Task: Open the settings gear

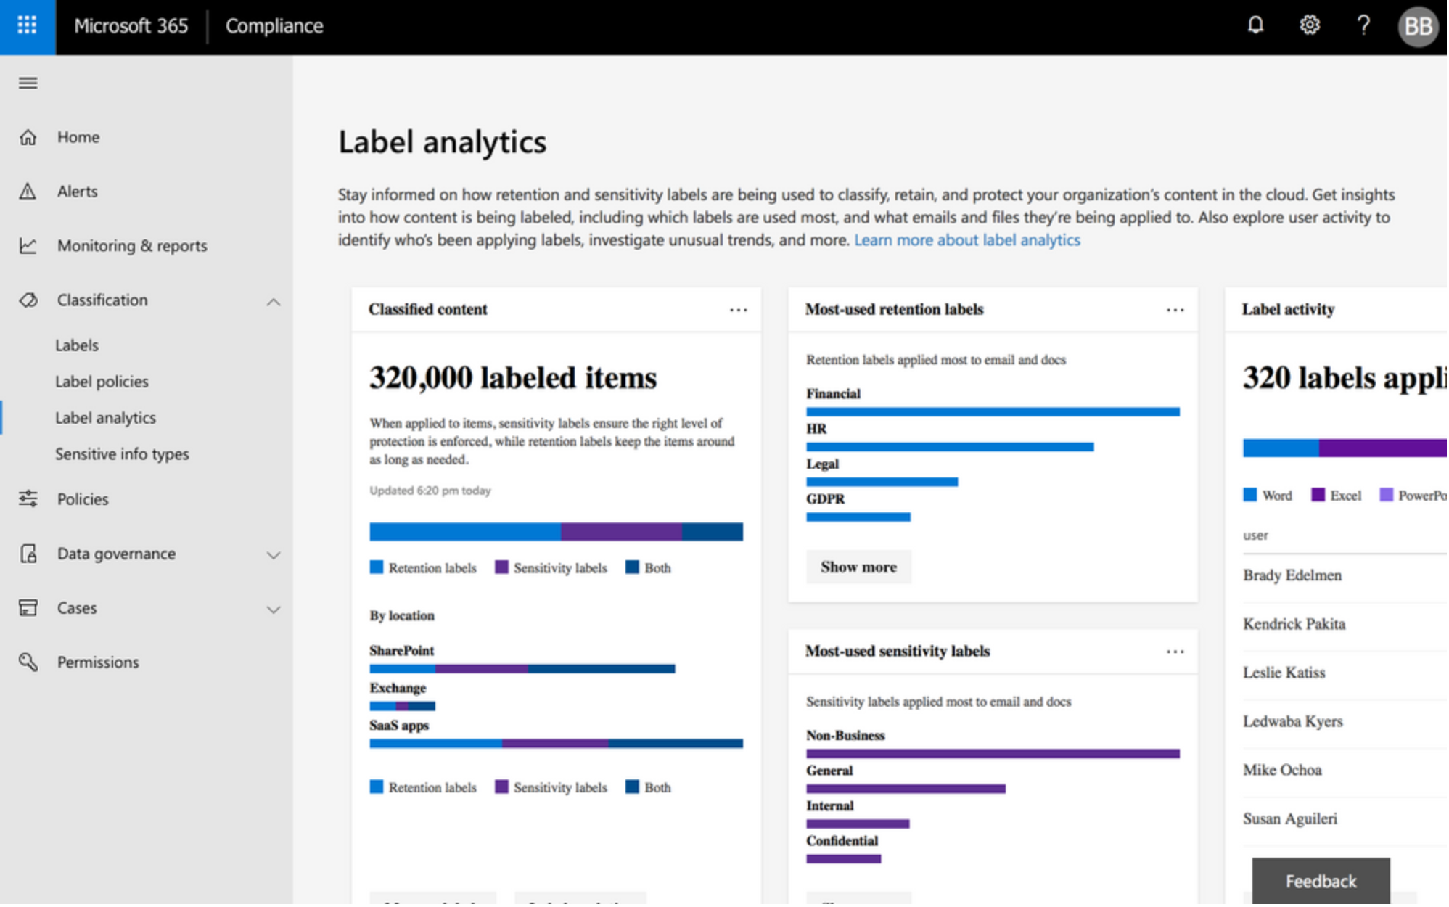Action: tap(1311, 25)
